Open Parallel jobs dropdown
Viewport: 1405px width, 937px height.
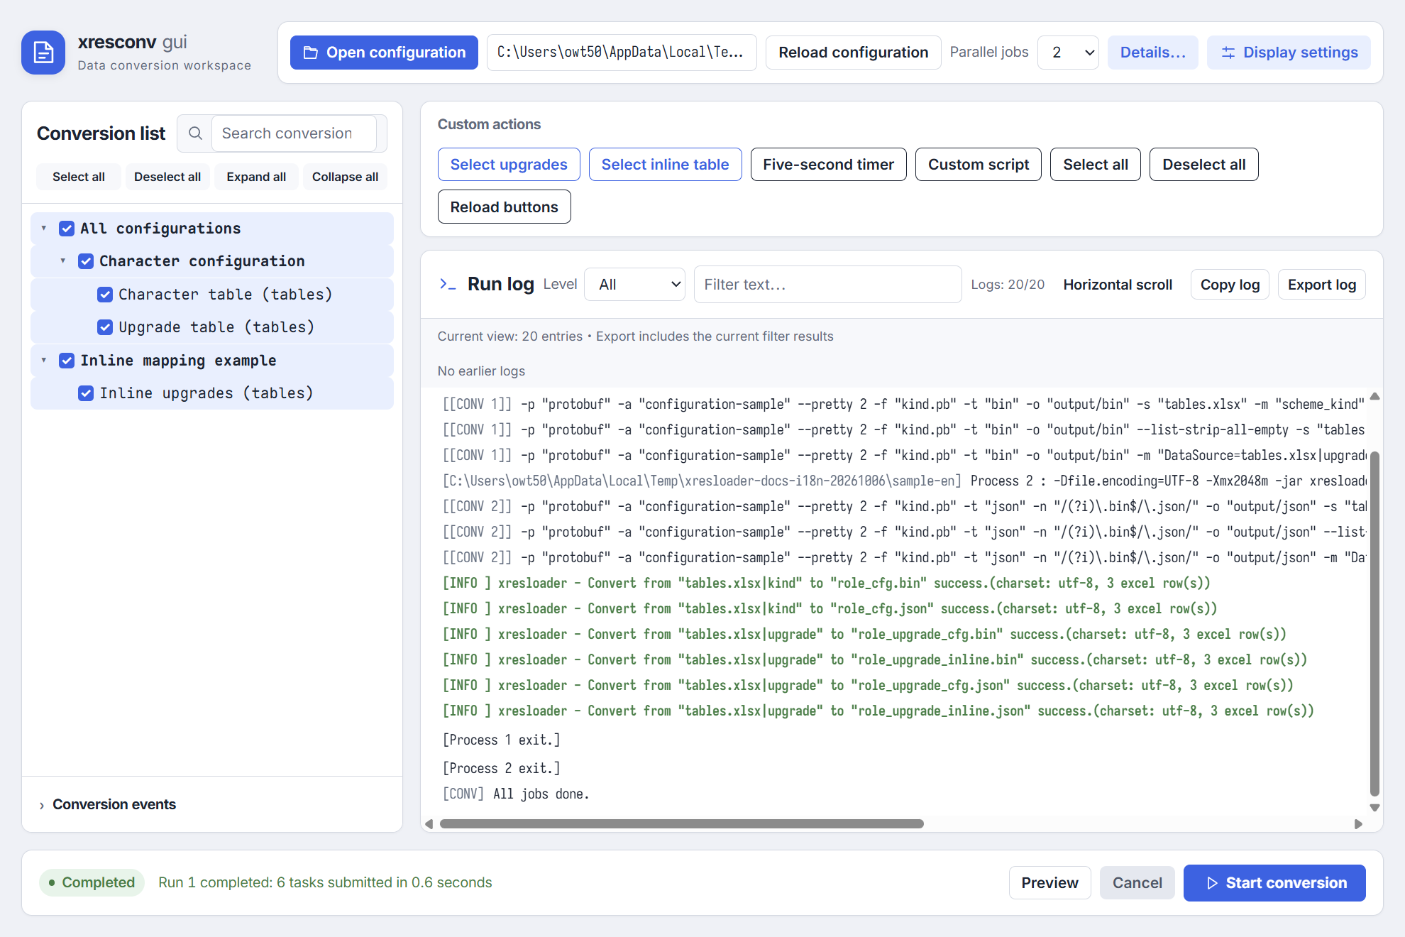point(1068,53)
